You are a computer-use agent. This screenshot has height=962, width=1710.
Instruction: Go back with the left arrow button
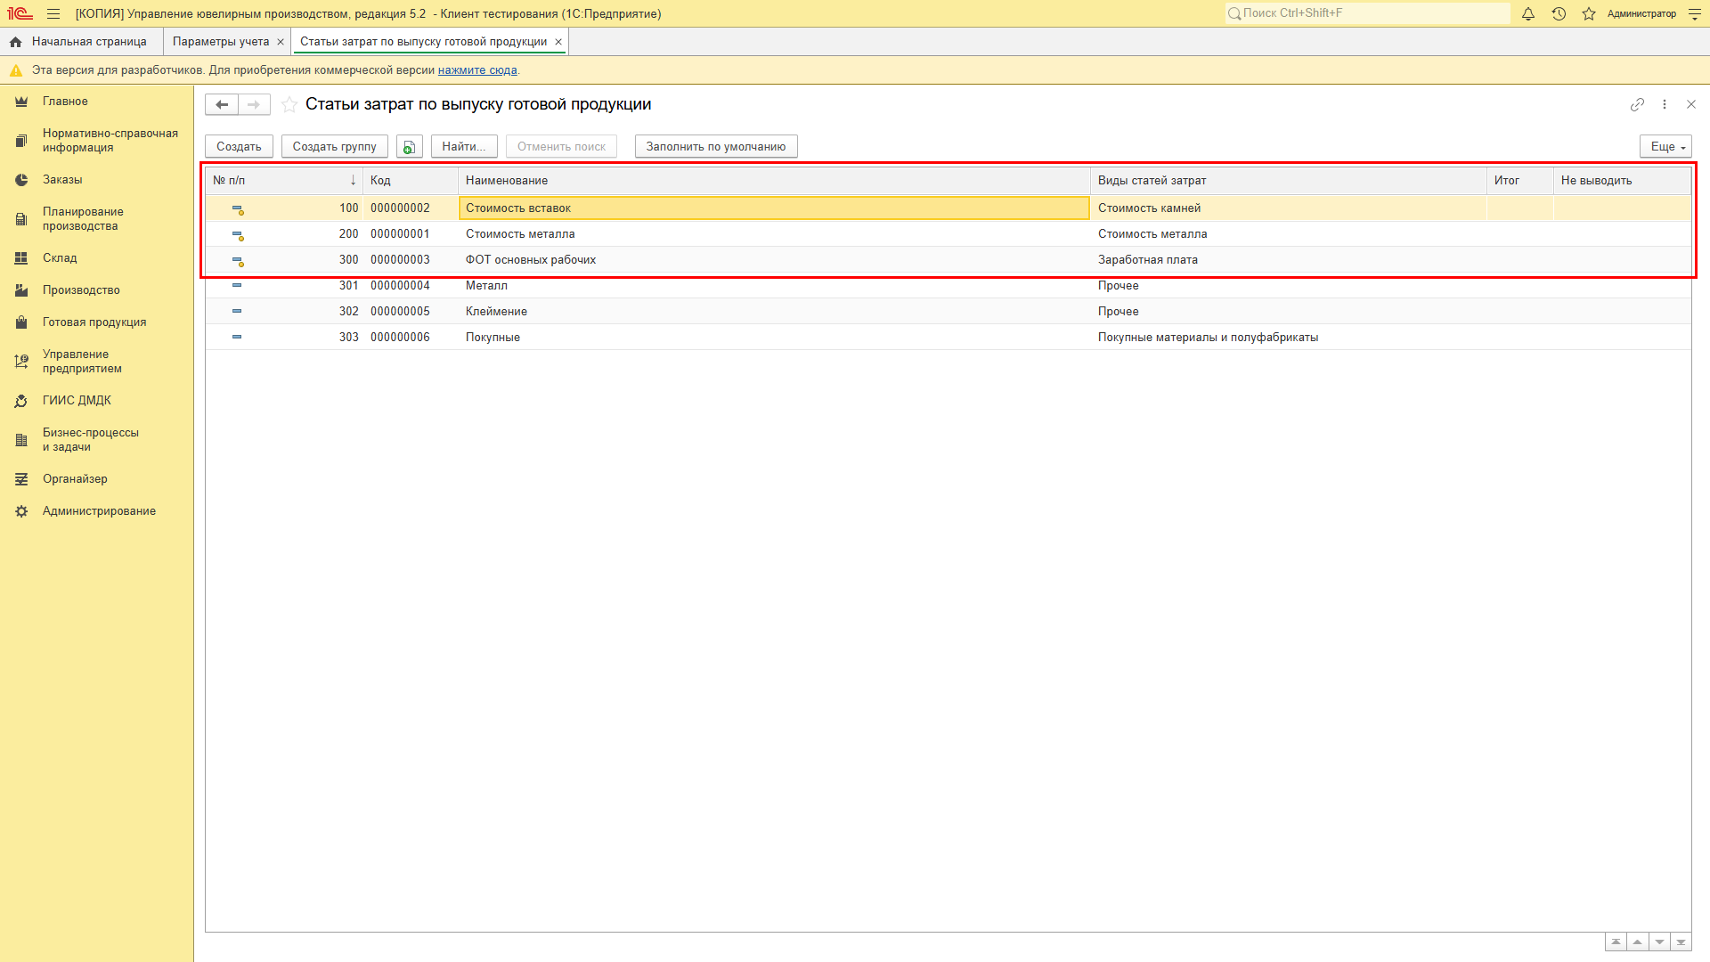222,104
